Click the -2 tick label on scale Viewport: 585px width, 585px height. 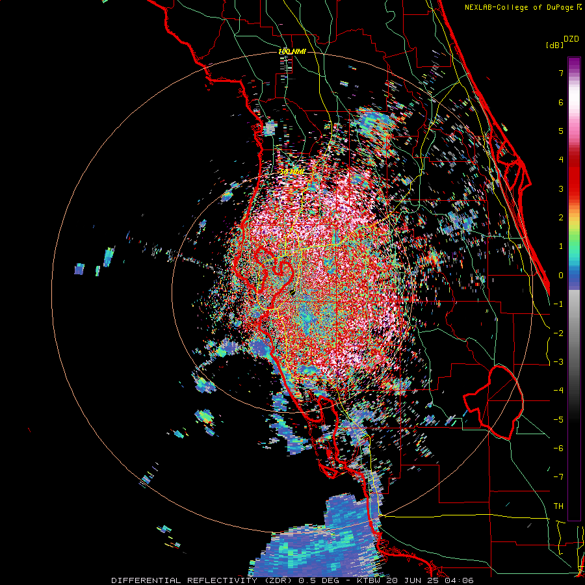coord(558,333)
